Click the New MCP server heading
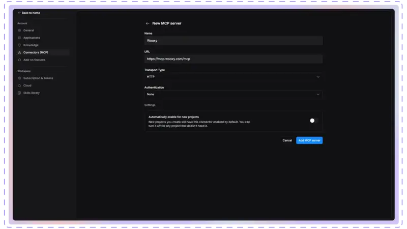407x229 pixels. [x=167, y=23]
